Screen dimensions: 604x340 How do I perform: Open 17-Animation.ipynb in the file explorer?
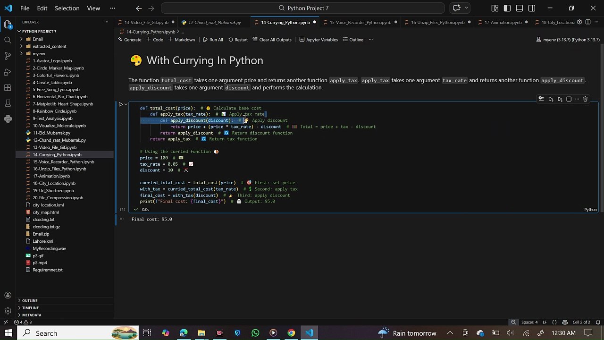pos(51,176)
